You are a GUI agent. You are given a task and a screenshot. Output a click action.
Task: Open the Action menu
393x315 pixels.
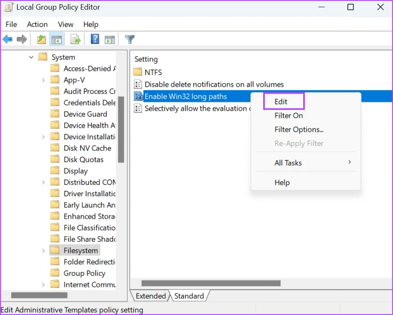37,25
